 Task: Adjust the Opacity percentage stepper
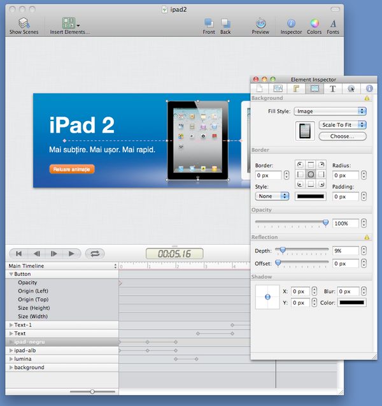[364, 223]
